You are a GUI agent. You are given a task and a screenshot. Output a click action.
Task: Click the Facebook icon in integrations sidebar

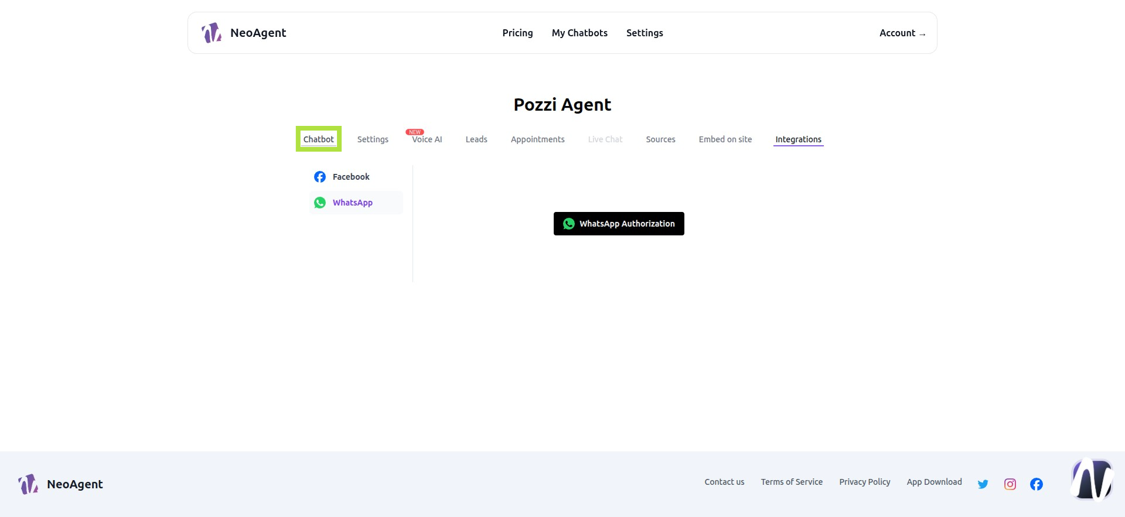pos(320,177)
